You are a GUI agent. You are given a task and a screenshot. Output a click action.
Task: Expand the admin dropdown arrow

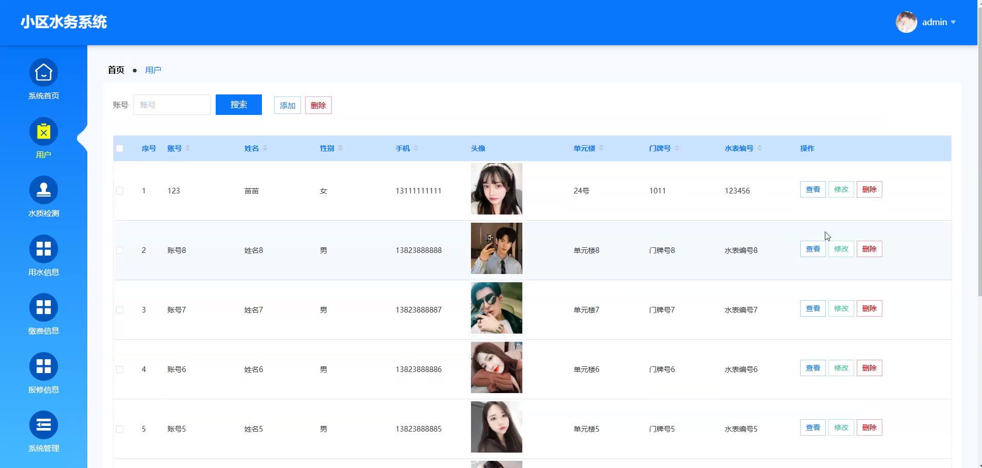tap(953, 22)
